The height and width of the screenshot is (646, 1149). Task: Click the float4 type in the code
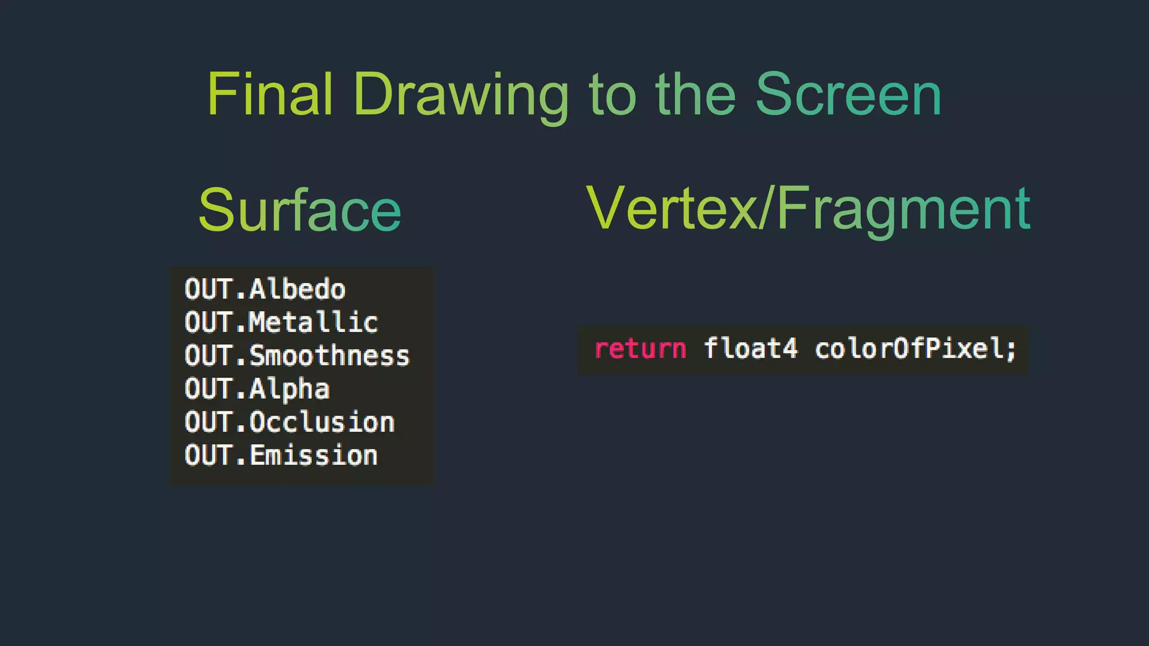coord(750,349)
